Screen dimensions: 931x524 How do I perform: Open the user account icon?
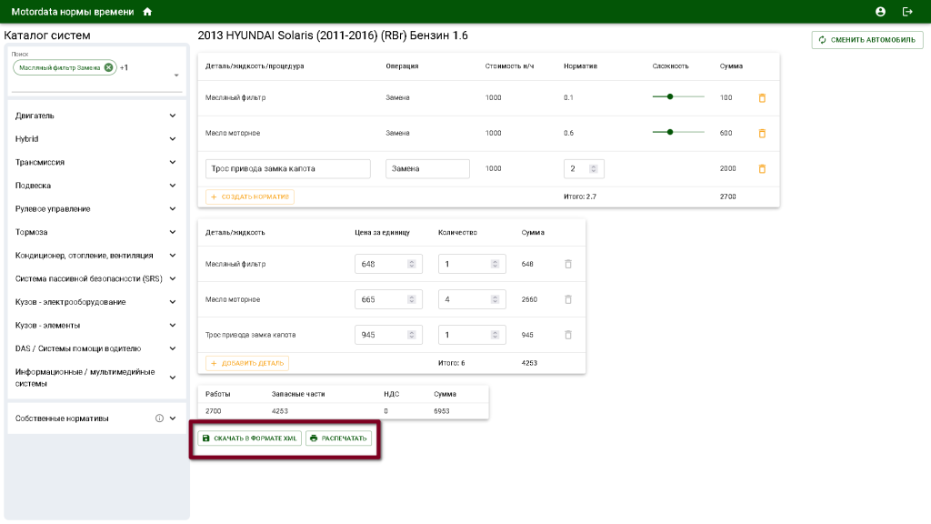click(880, 12)
